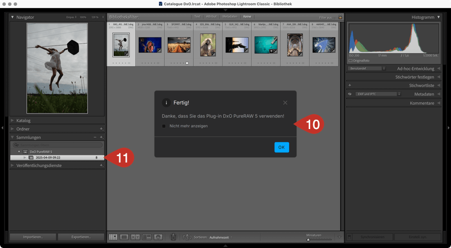
Task: Select the Metadaten filter tab
Action: [230, 16]
